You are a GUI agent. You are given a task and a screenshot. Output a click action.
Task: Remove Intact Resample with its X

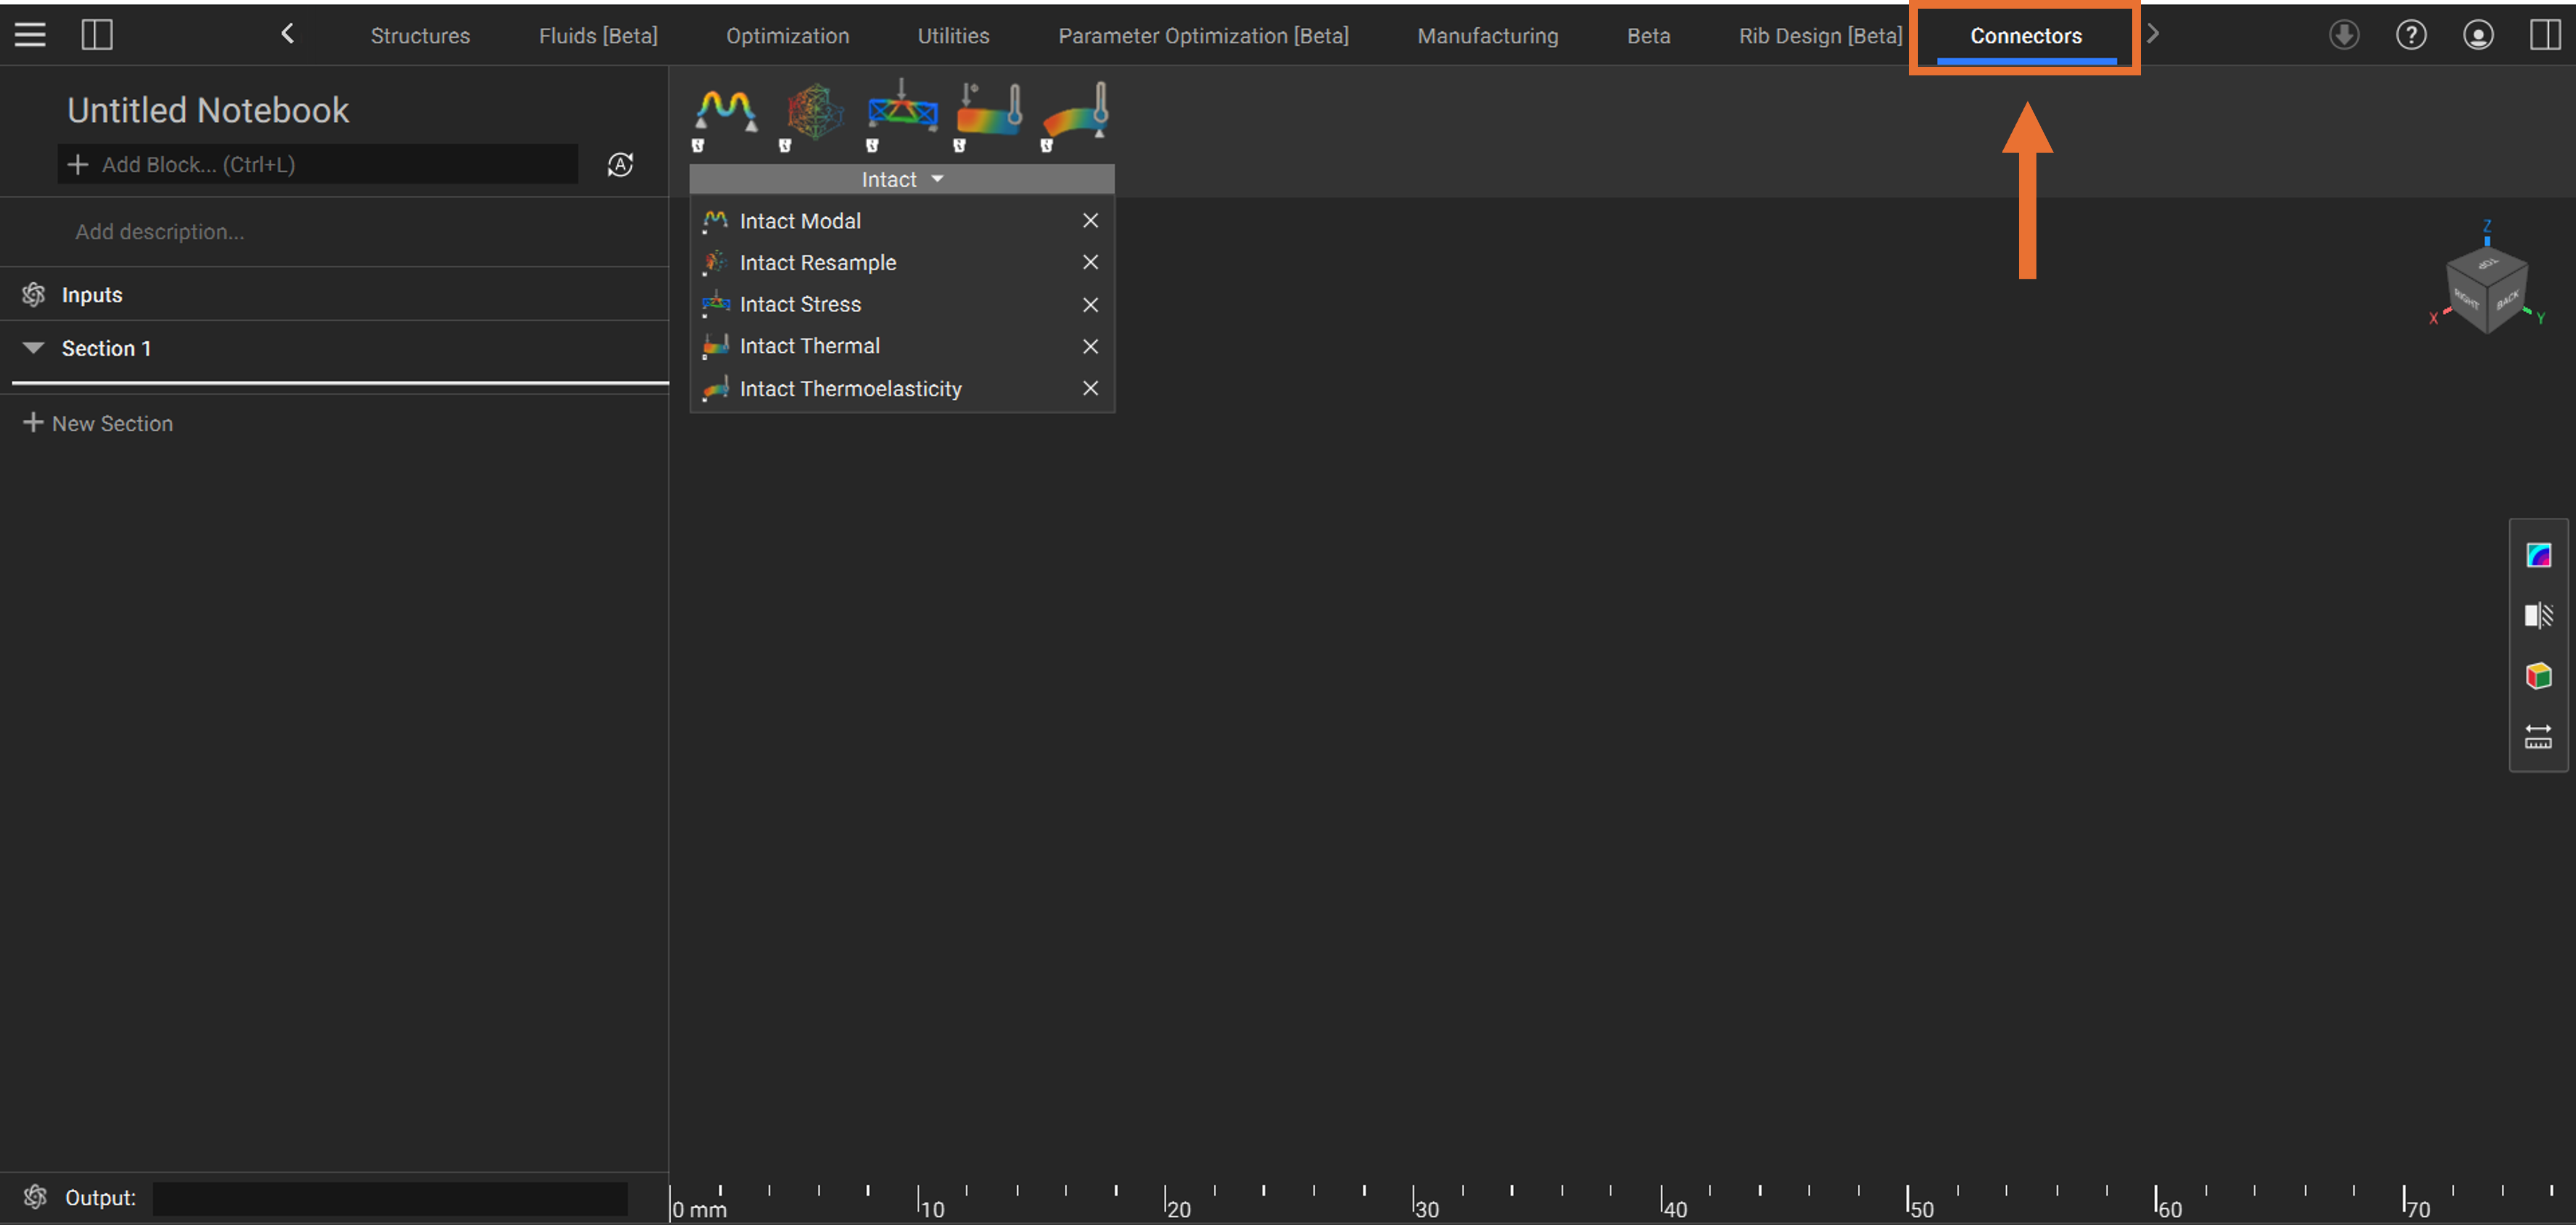pos(1091,262)
